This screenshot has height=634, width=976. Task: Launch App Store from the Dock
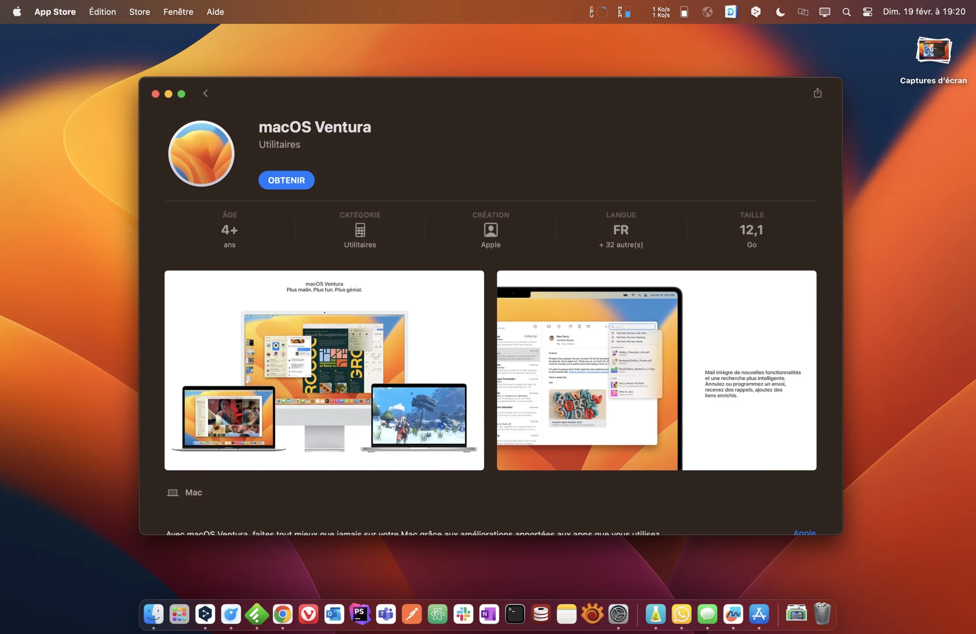[x=758, y=612]
